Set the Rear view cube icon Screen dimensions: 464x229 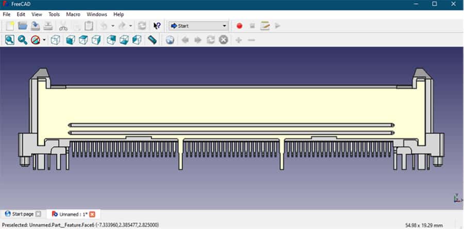(111, 40)
